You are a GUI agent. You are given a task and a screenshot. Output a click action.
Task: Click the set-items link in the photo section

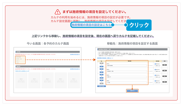[x=75, y=69]
